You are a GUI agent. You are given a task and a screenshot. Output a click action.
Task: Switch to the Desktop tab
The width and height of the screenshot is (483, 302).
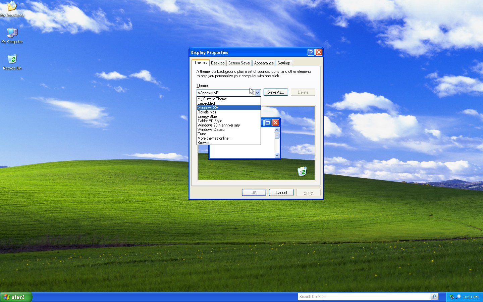pyautogui.click(x=218, y=63)
